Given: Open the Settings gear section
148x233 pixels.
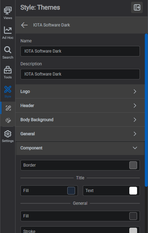Looking at the screenshot, I should 8,136.
